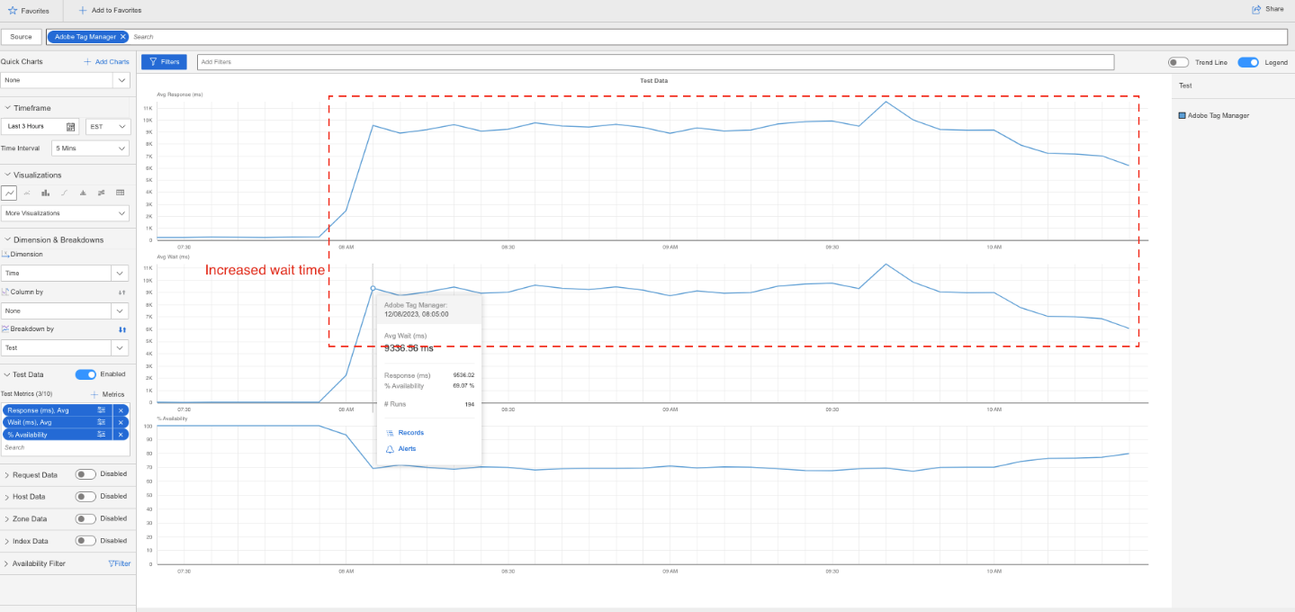Select the line chart visualization icon
Screen dimensions: 1295x612
[x=10, y=193]
